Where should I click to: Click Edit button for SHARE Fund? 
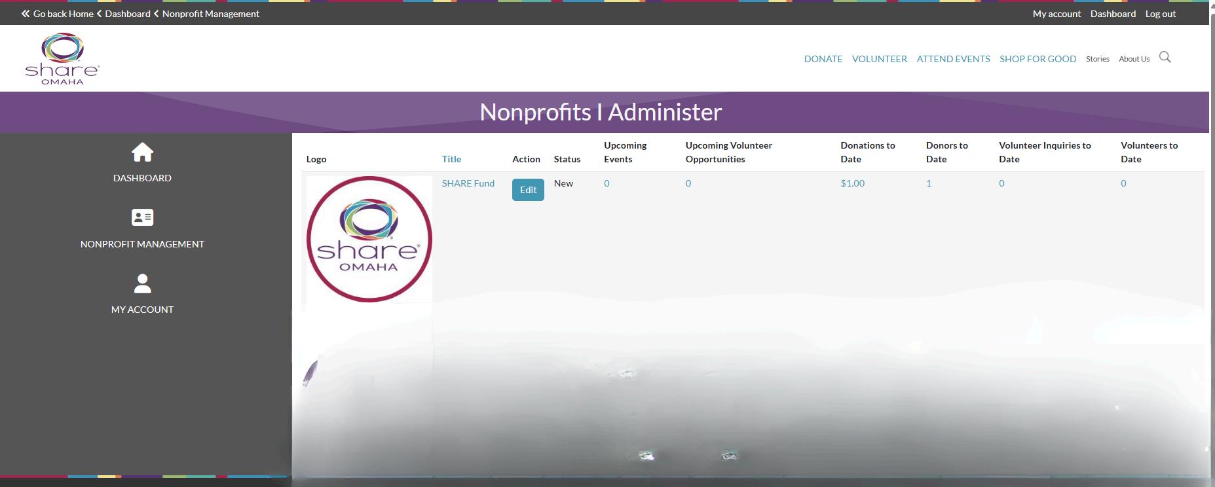tap(528, 190)
